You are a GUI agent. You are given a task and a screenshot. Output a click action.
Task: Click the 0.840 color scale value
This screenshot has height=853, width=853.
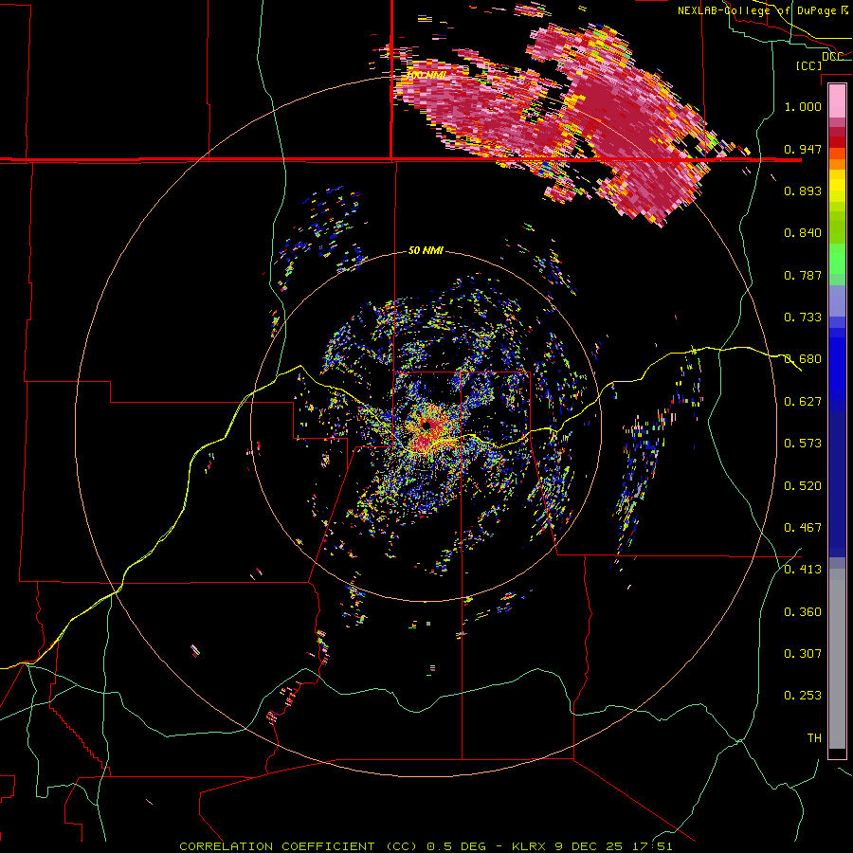coord(803,233)
